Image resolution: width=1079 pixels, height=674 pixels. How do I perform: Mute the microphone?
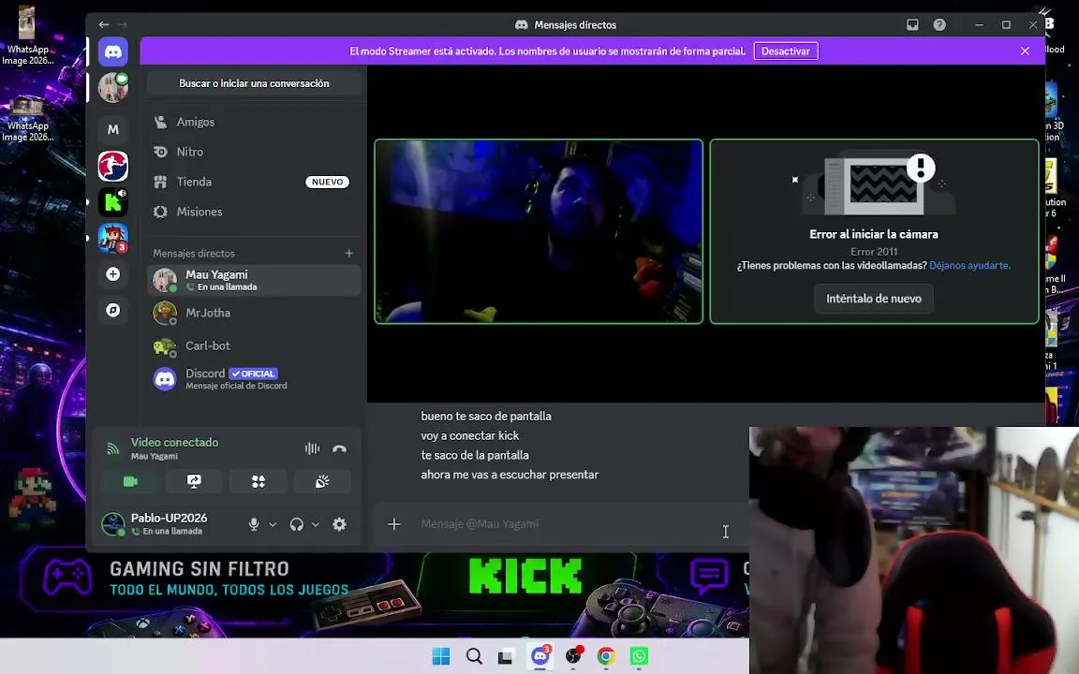click(x=254, y=524)
